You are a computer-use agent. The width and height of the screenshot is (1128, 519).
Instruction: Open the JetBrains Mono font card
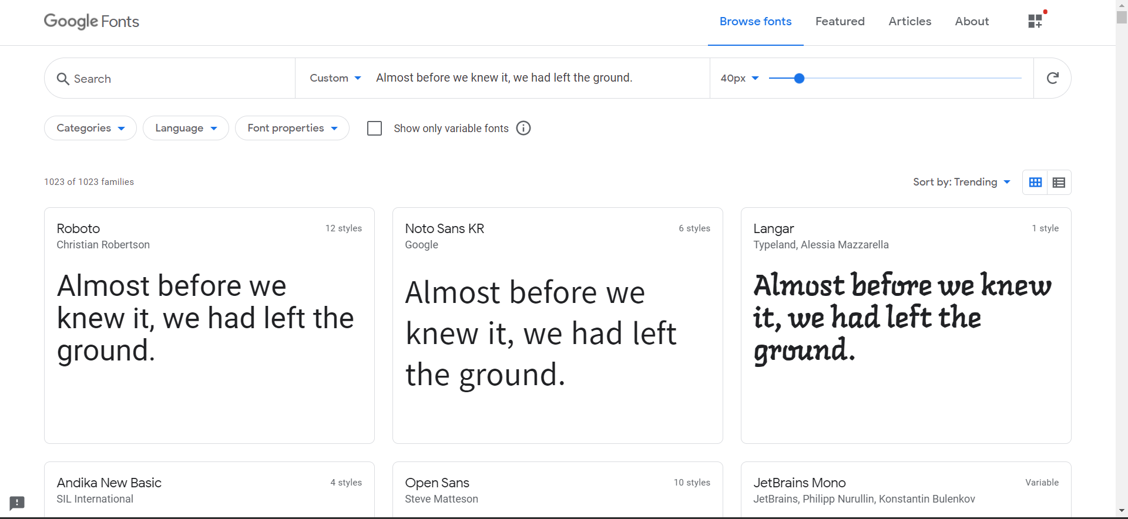(906, 490)
